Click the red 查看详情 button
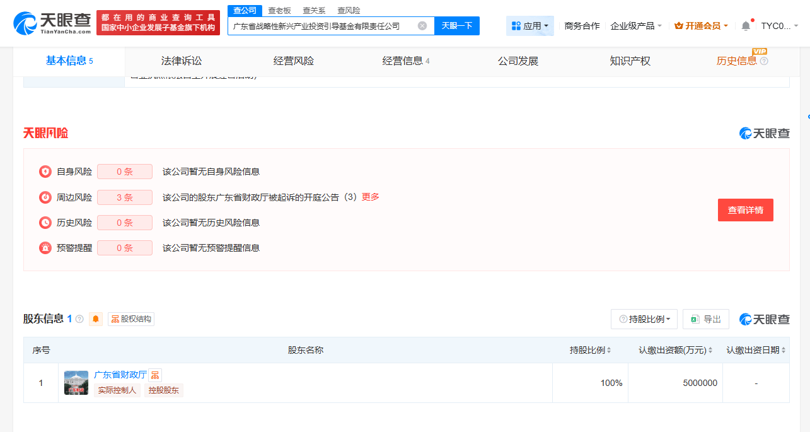This screenshot has width=810, height=432. (x=745, y=210)
